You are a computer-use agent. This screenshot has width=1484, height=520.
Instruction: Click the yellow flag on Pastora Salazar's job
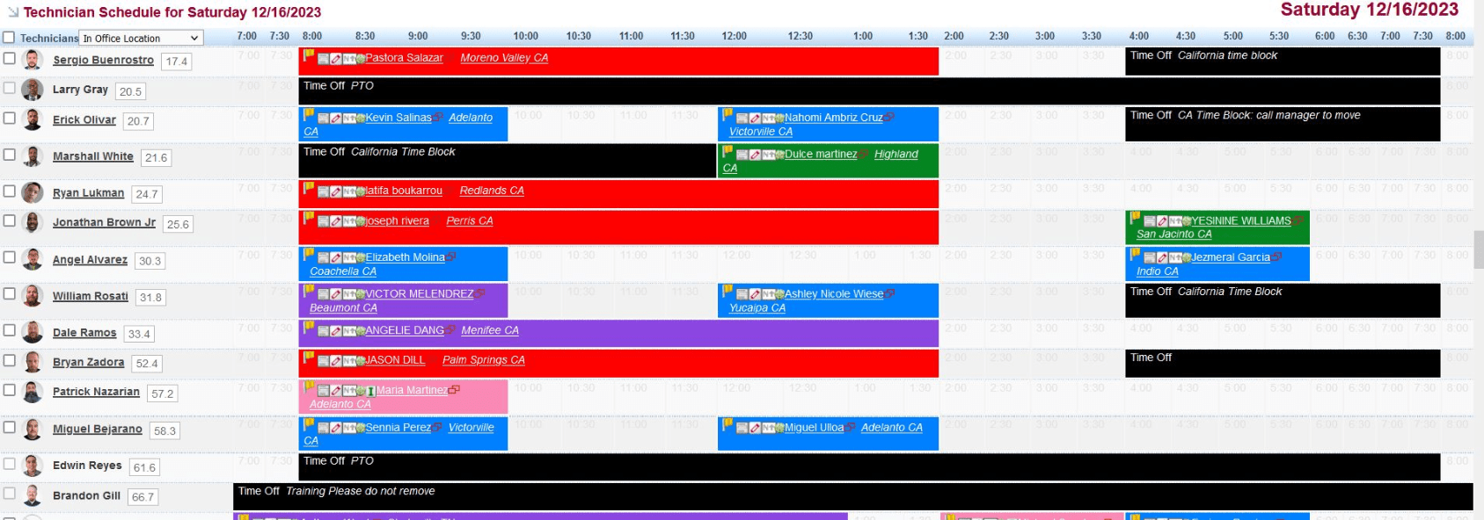(309, 55)
